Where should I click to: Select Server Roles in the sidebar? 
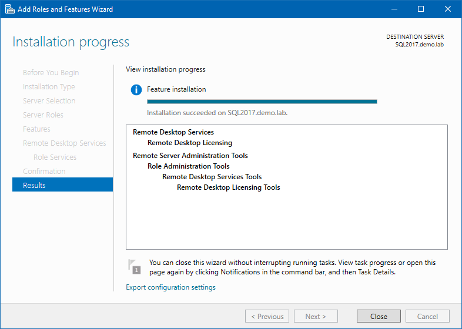click(x=43, y=115)
